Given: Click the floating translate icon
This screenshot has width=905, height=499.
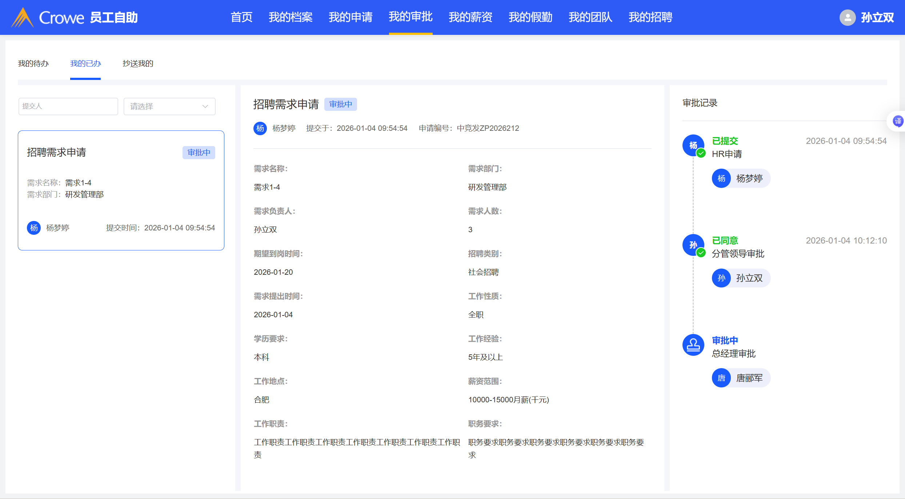Looking at the screenshot, I should click(898, 121).
